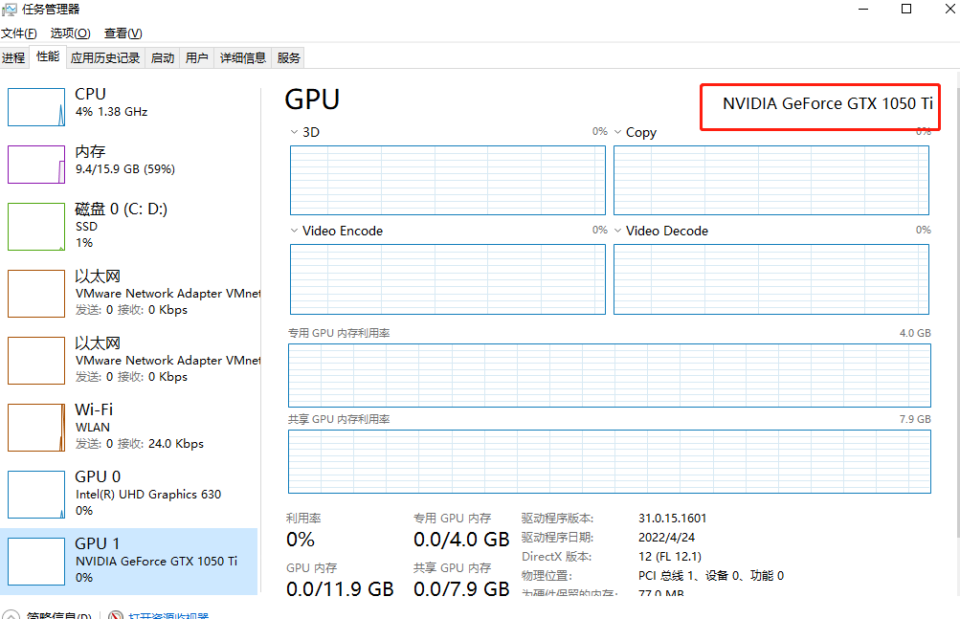Open the 查看(V) menu
The image size is (960, 619).
coord(123,33)
